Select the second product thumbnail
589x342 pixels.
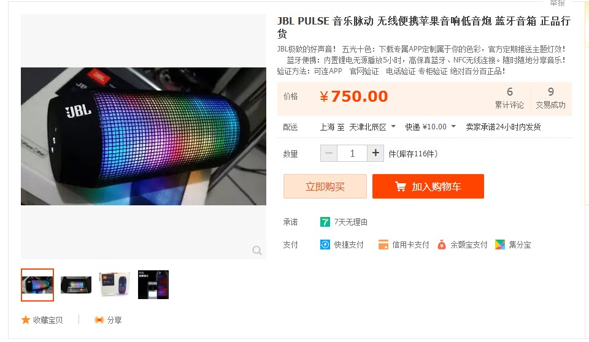coord(76,285)
